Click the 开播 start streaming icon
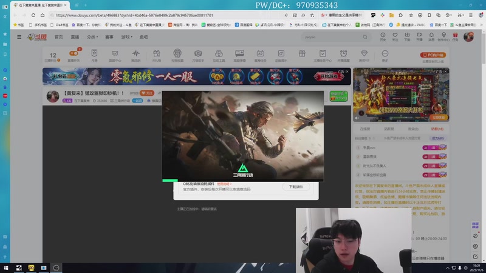The image size is (486, 273). click(x=419, y=36)
